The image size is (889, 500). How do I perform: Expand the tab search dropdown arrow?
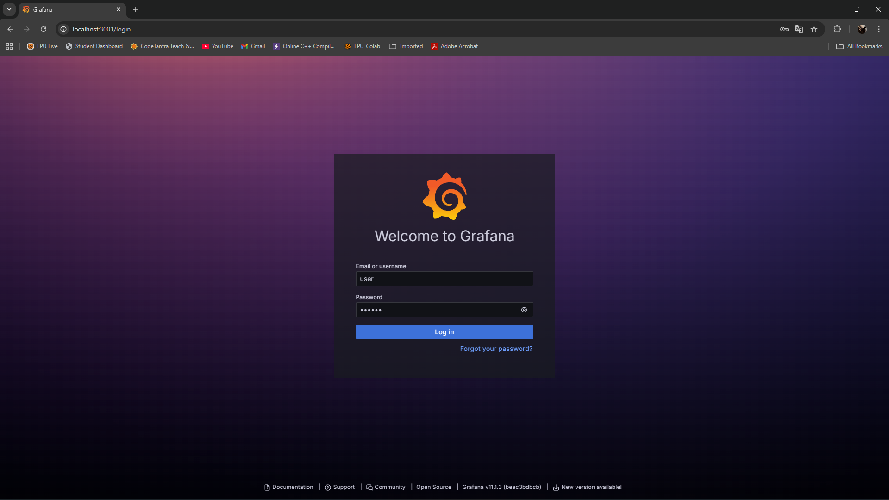click(9, 9)
